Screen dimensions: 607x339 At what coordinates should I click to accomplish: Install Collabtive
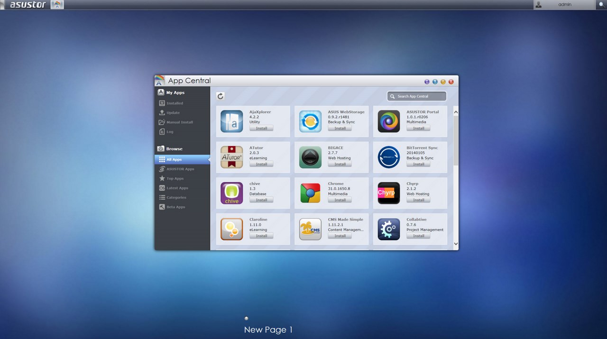[x=418, y=236]
